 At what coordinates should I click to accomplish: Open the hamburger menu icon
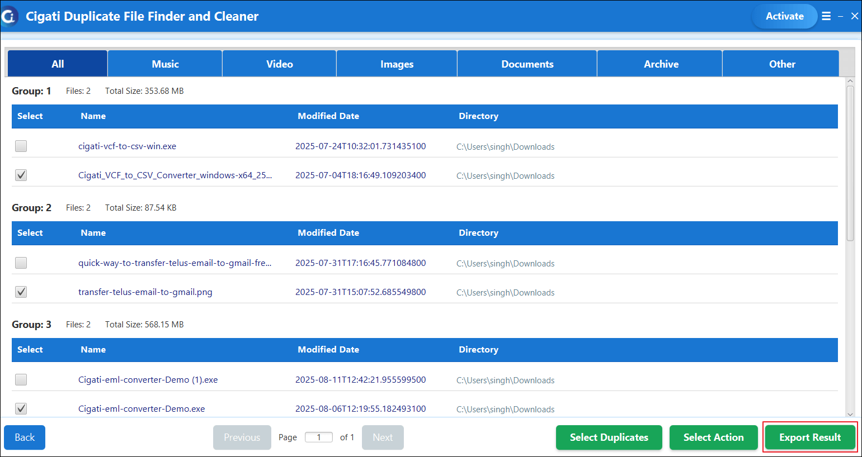tap(826, 16)
